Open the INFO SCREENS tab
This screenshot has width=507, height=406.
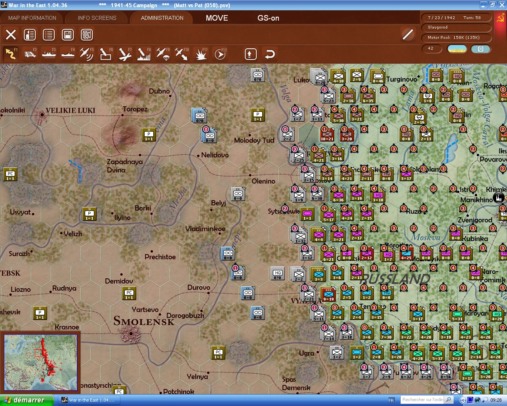point(97,18)
